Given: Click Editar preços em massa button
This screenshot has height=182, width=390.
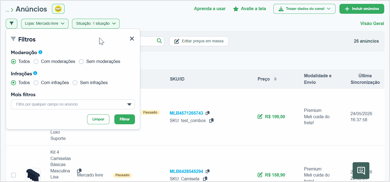Looking at the screenshot, I should [199, 41].
